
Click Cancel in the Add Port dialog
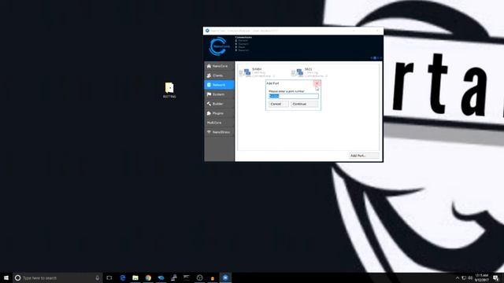pyautogui.click(x=278, y=104)
